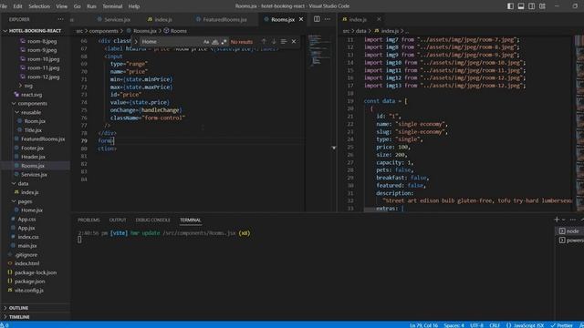The image size is (584, 328).
Task: Change encoding via UTF-8 status item
Action: (476, 325)
